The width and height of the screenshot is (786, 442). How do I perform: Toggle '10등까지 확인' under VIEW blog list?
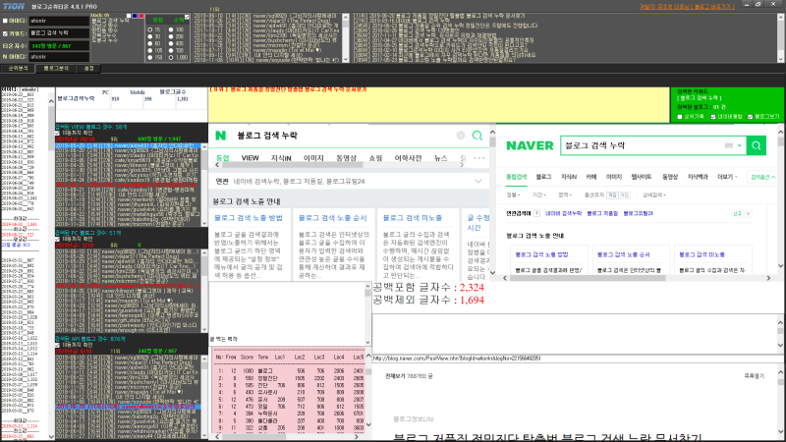coord(58,133)
